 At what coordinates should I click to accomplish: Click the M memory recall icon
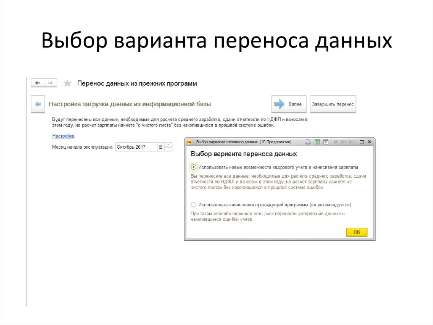[x=335, y=141]
